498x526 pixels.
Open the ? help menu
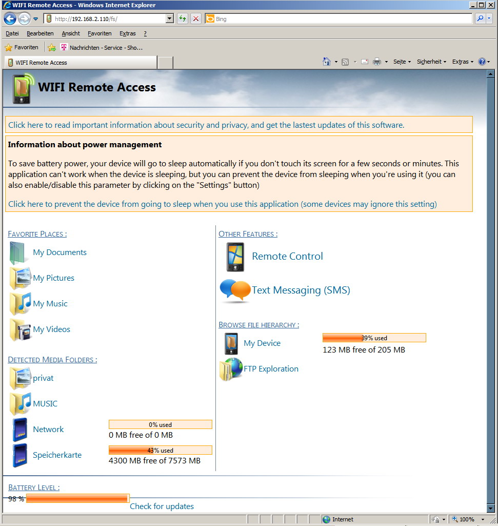[145, 33]
